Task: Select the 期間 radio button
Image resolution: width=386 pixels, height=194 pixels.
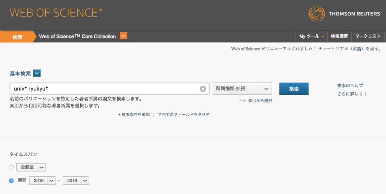Action: point(11,180)
